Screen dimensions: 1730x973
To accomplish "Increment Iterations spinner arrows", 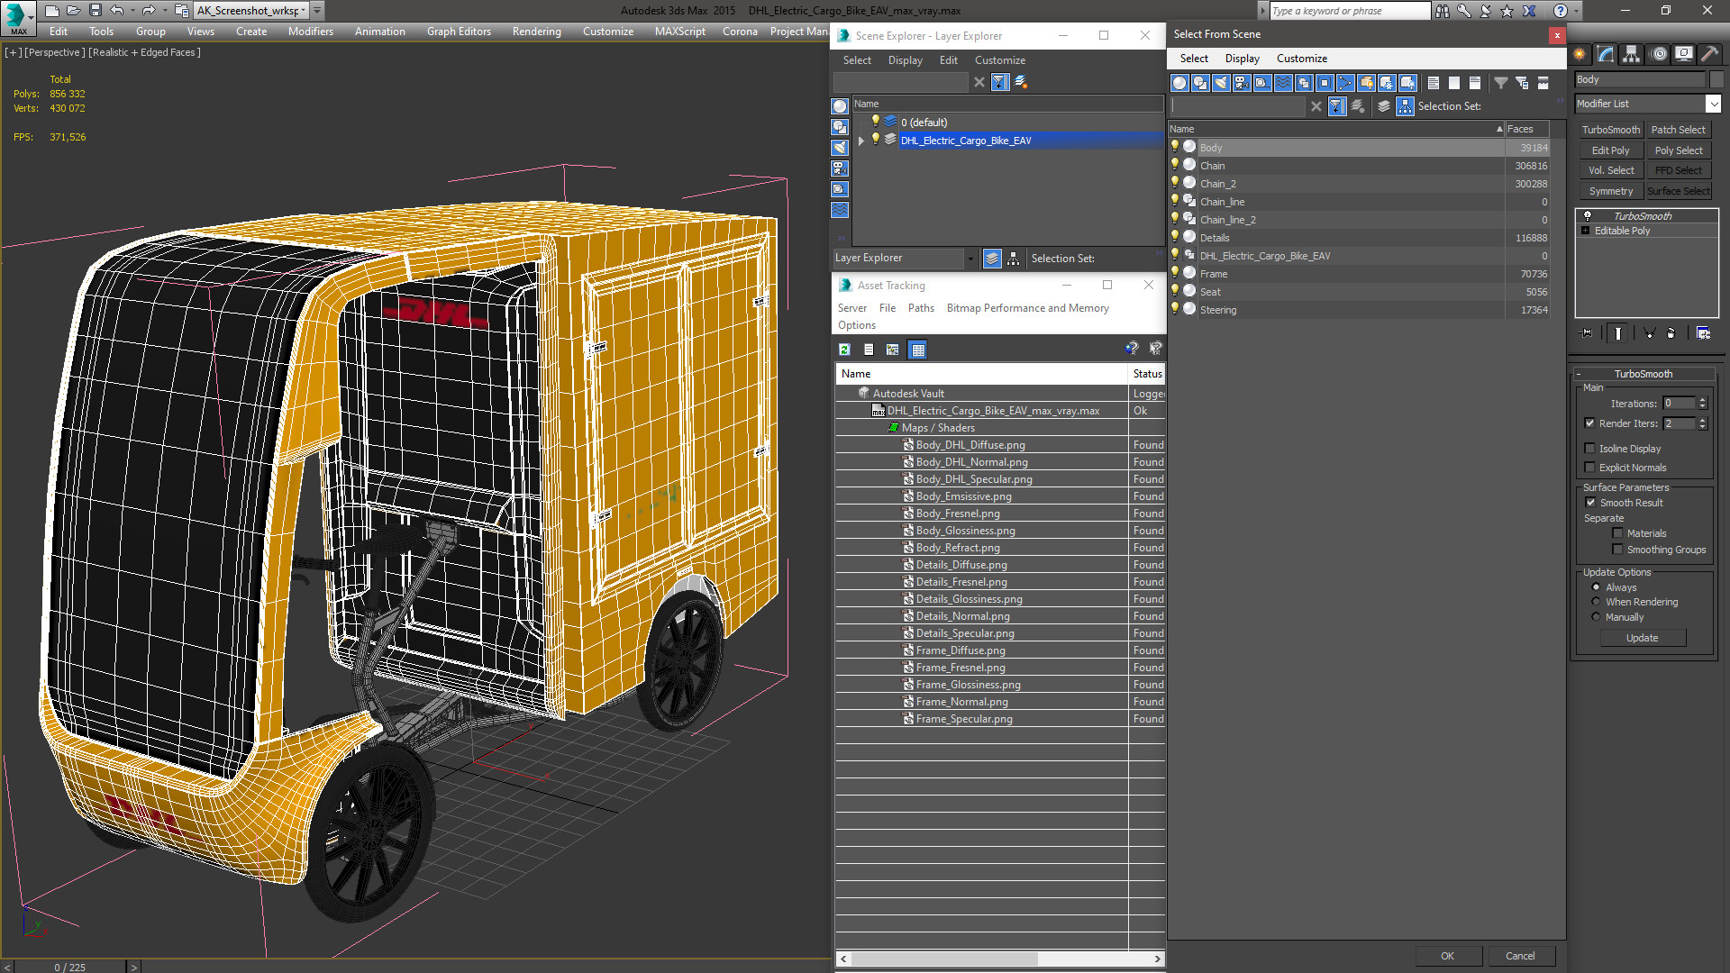I will pos(1702,400).
